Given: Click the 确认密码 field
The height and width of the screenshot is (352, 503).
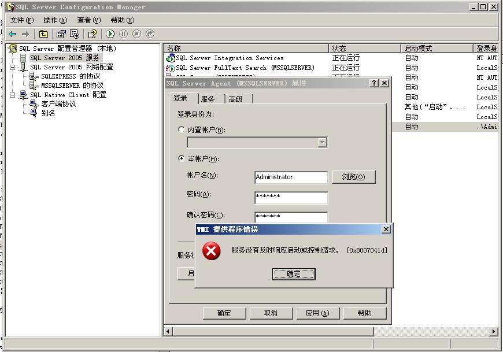Looking at the screenshot, I should (x=291, y=217).
